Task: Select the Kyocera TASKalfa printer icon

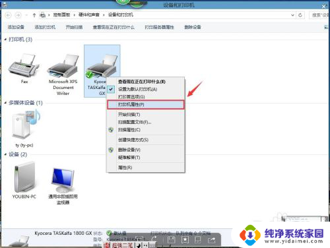Action: coord(102,66)
